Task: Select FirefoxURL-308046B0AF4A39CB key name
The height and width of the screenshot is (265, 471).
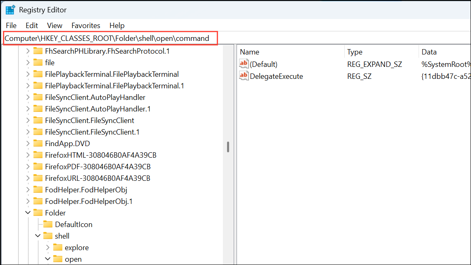Action: click(97, 178)
